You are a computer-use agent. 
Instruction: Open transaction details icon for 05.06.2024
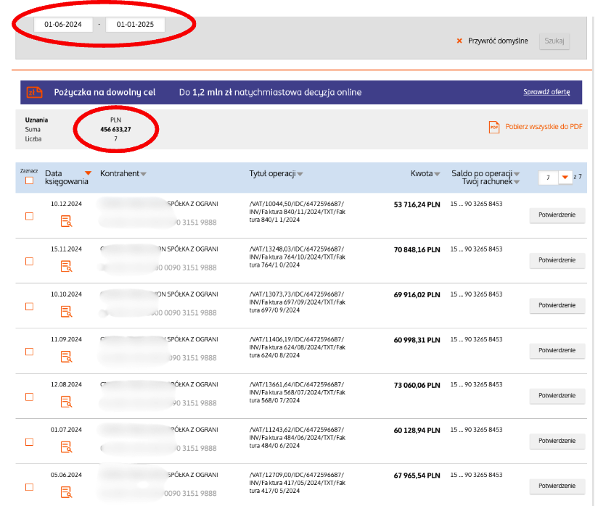point(66,492)
